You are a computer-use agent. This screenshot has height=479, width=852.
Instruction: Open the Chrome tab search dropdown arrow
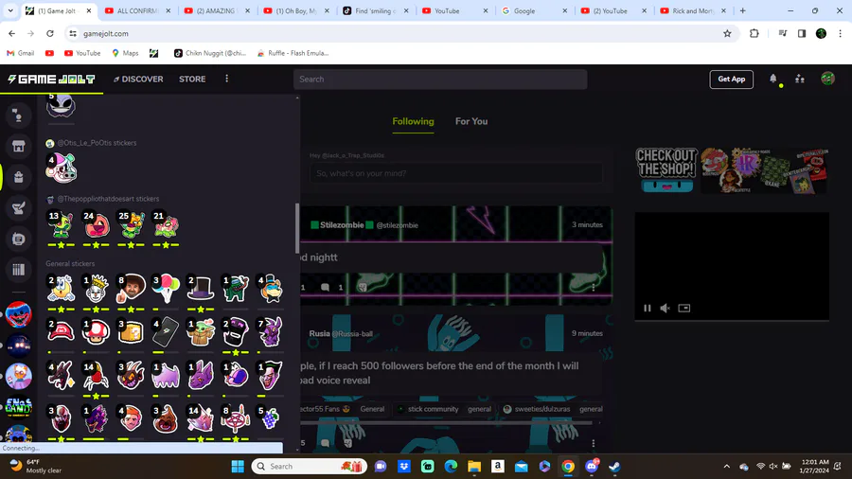point(10,10)
